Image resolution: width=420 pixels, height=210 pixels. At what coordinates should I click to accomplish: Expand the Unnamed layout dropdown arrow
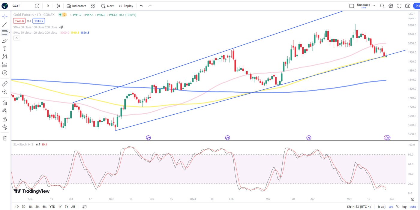click(374, 5)
